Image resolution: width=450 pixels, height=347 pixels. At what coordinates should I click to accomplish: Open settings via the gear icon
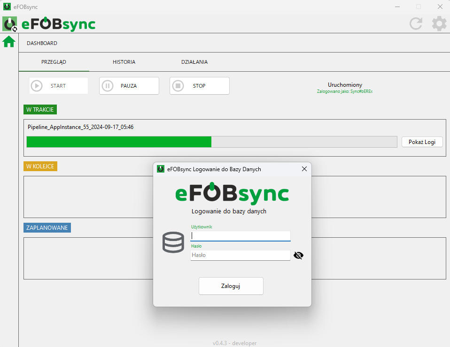coord(439,23)
